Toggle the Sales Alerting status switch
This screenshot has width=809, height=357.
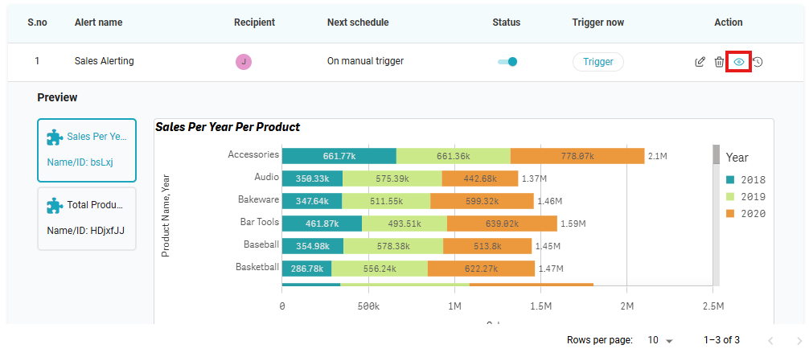point(507,61)
